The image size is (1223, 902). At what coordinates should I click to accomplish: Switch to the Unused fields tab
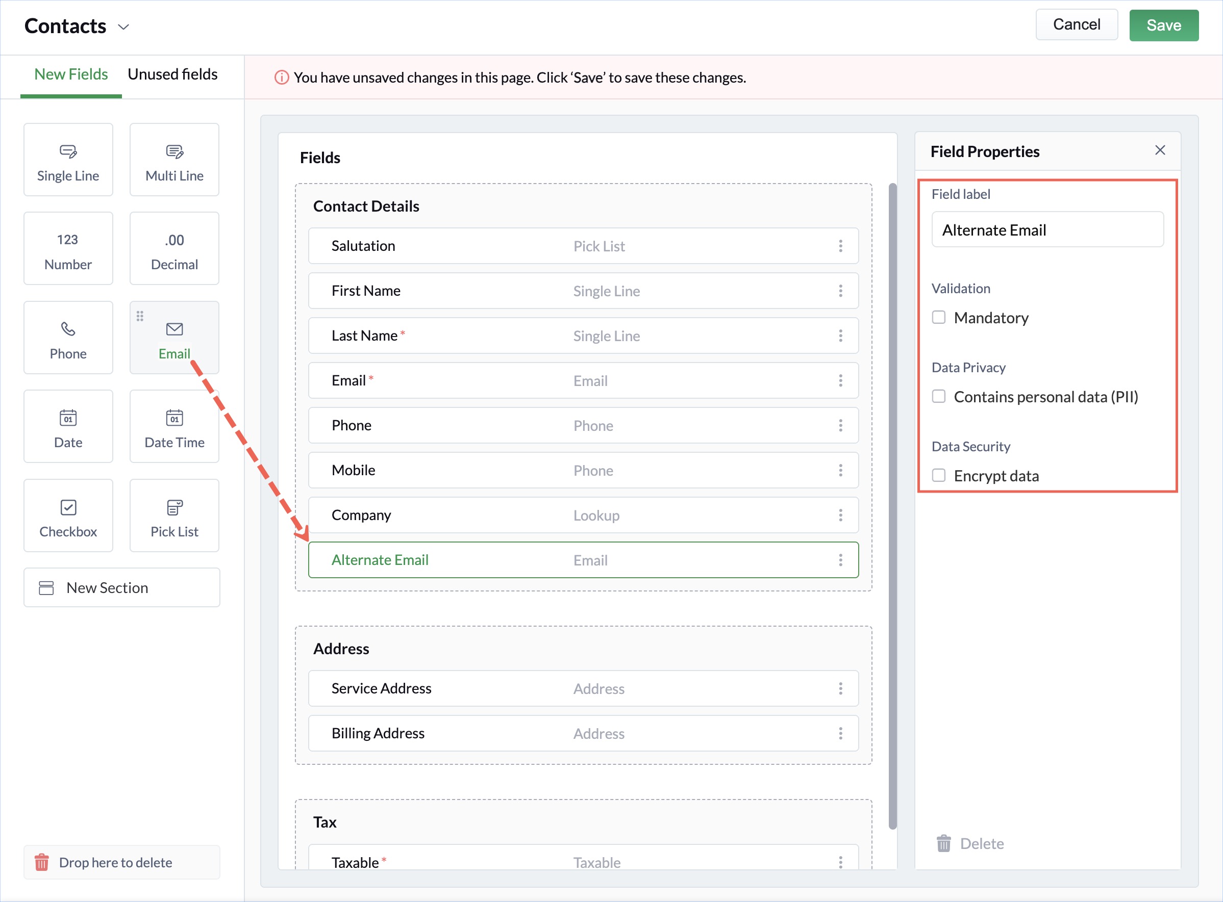[x=172, y=74]
